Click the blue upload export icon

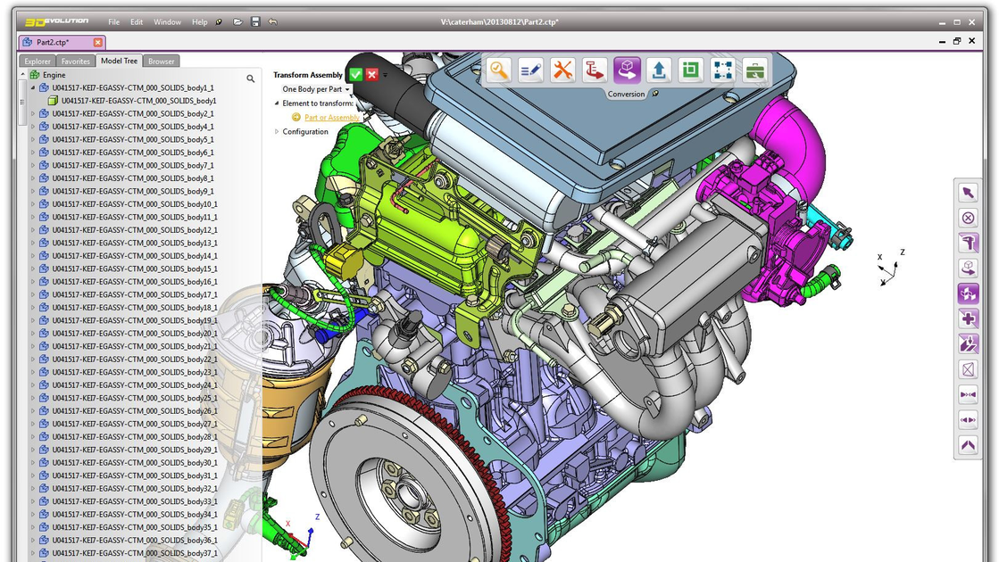tap(659, 70)
